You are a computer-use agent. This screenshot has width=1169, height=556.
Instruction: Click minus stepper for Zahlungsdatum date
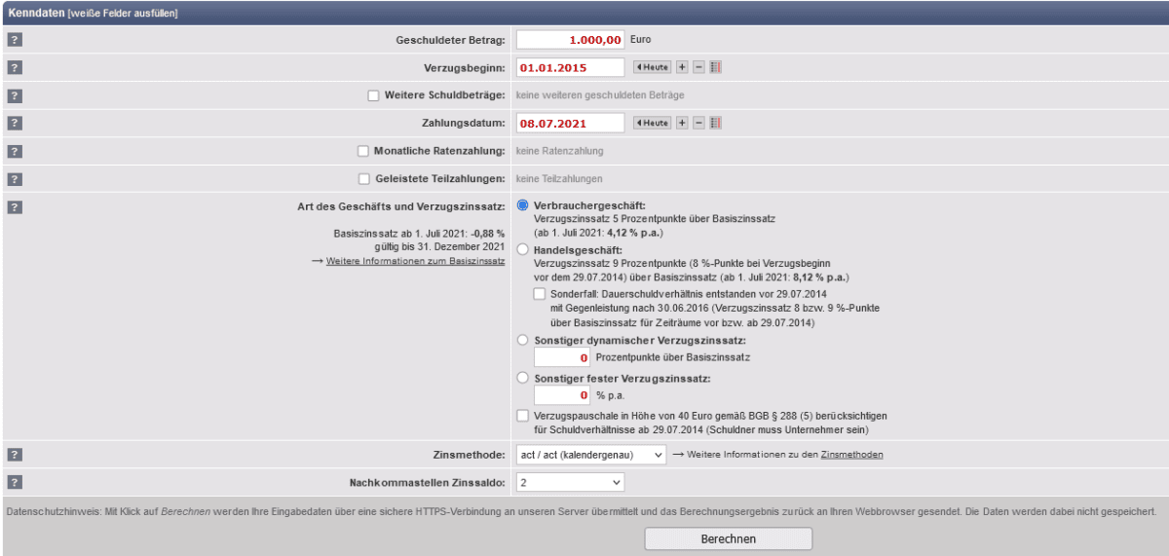point(698,123)
